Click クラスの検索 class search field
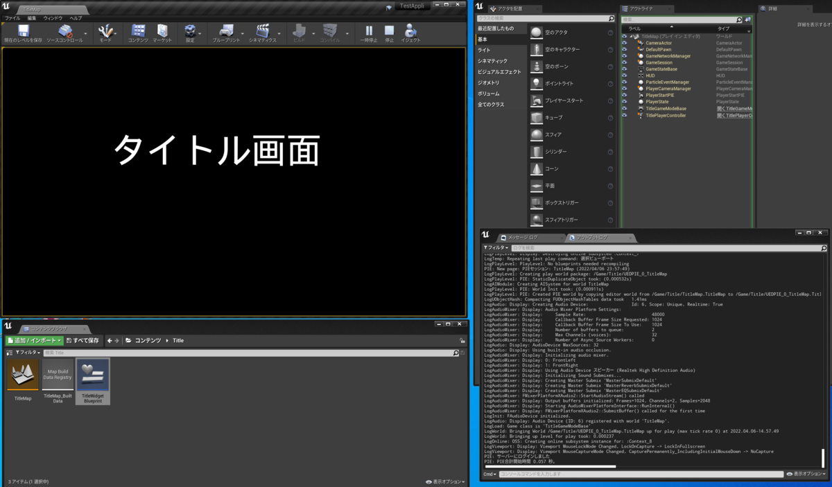Image resolution: width=832 pixels, height=487 pixels. click(546, 19)
